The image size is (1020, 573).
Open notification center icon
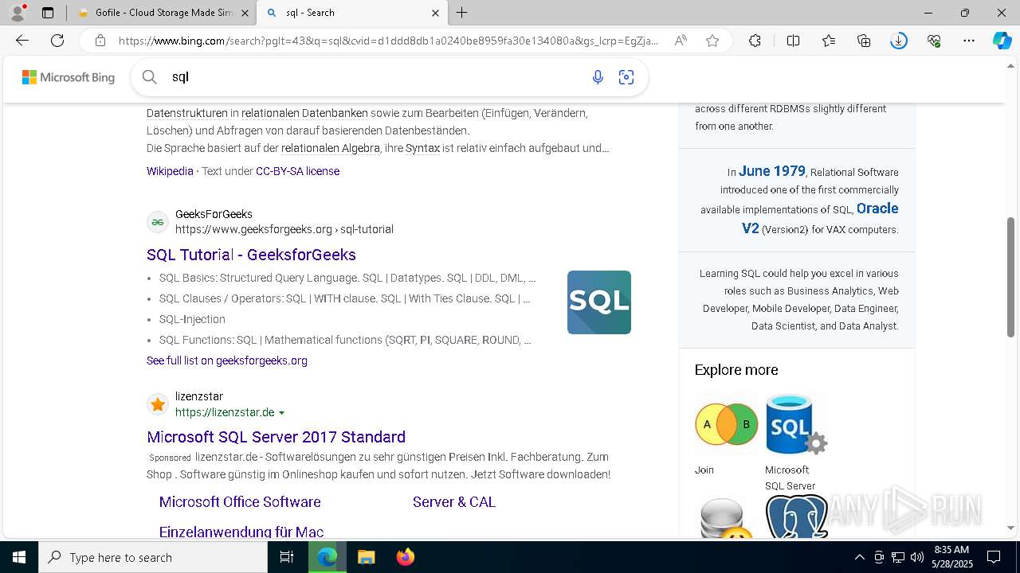coord(994,557)
